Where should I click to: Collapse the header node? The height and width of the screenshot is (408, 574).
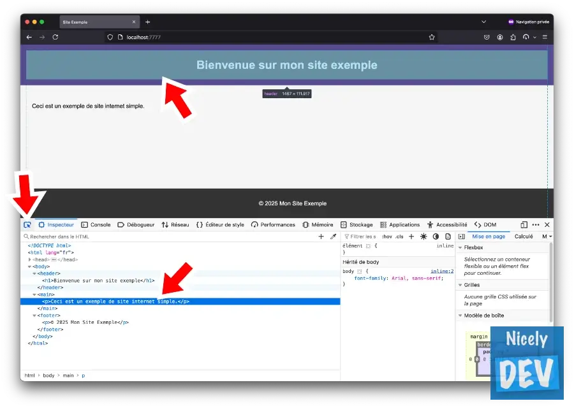point(34,273)
